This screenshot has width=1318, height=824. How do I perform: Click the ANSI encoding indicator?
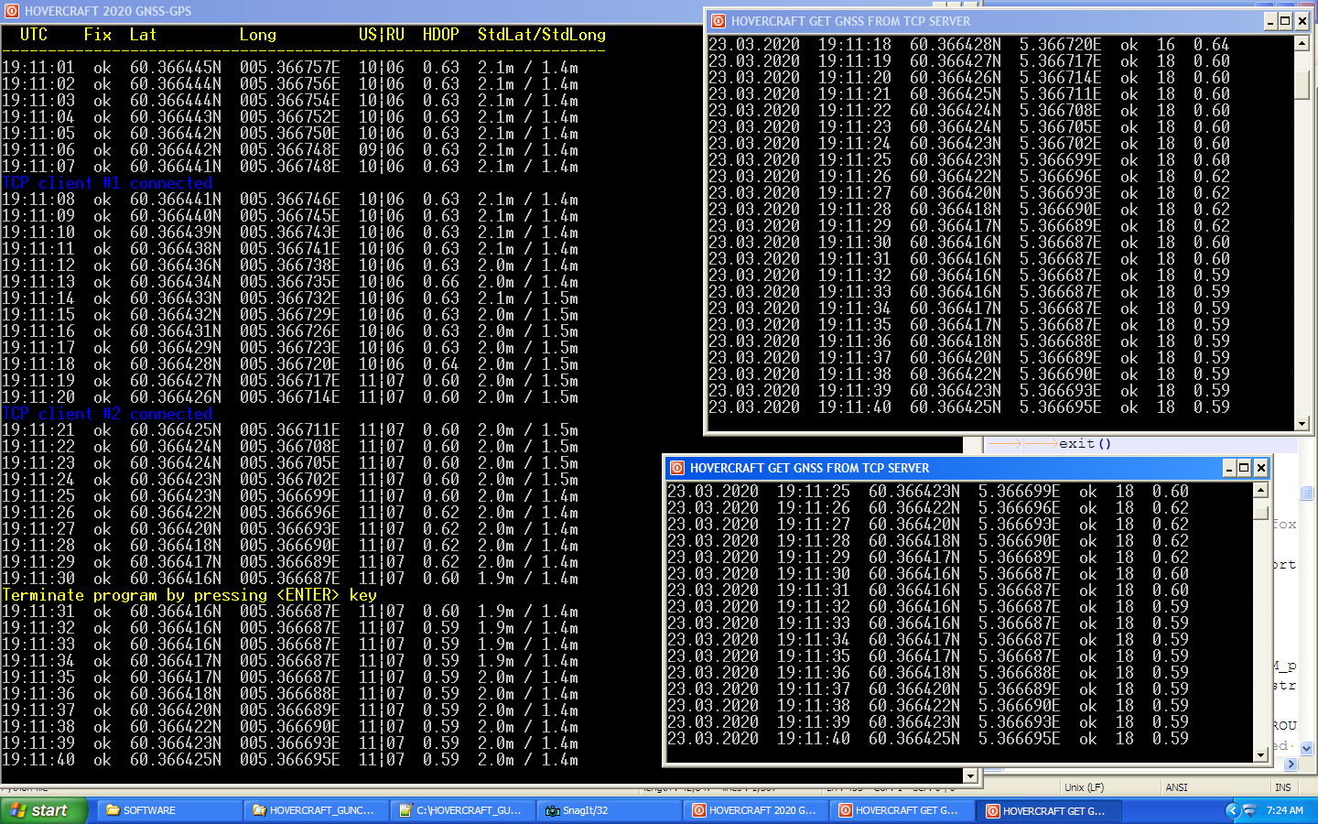pos(1177,787)
